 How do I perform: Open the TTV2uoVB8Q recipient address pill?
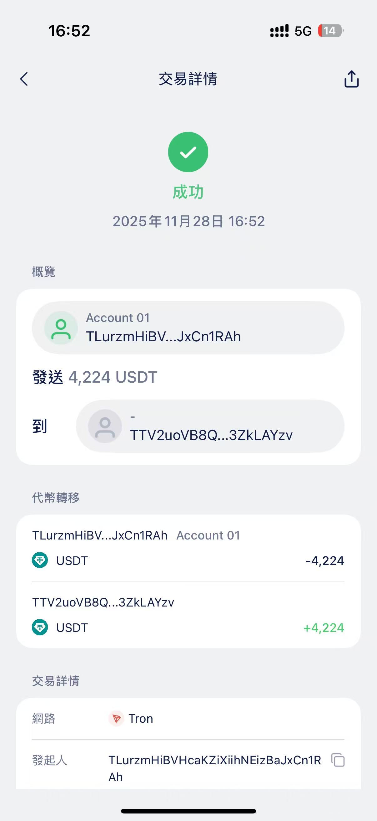pos(210,426)
